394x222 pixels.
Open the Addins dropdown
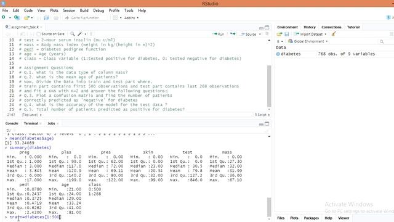coord(131,18)
